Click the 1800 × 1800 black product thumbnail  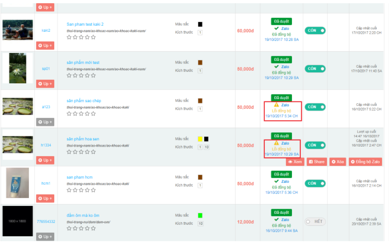tap(17, 222)
